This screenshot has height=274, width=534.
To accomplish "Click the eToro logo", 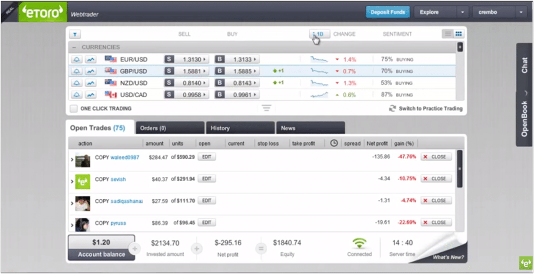I will pos(43,12).
